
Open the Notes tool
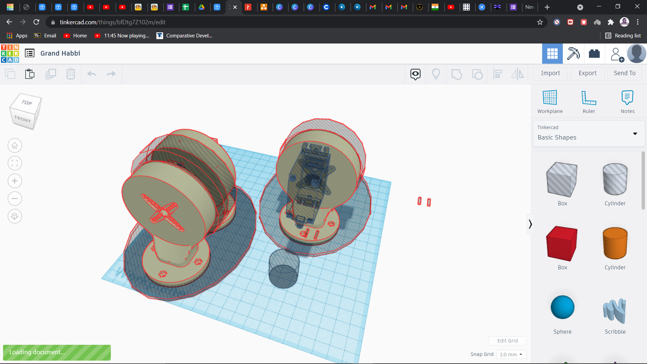tap(627, 98)
